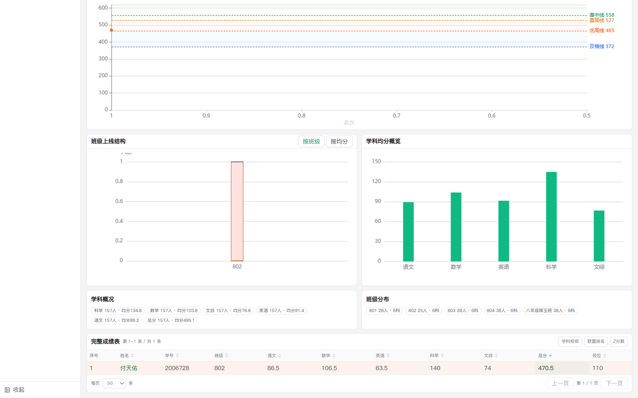
Task: Click the green 英语 average bar
Action: pyautogui.click(x=504, y=231)
